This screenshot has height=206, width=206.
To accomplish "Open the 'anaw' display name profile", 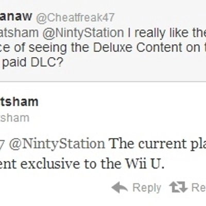I will tap(16, 16).
